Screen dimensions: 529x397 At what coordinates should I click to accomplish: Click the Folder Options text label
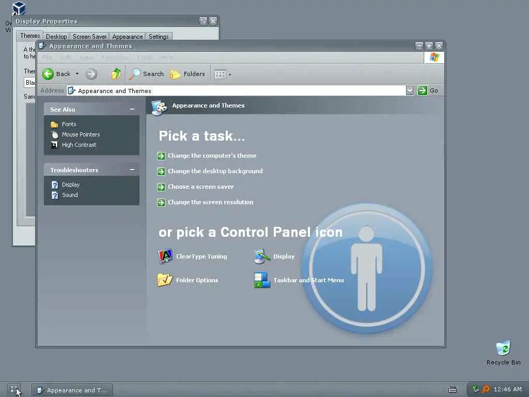[197, 280]
